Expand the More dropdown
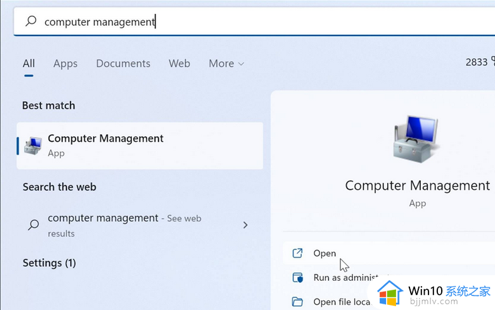 click(x=226, y=64)
